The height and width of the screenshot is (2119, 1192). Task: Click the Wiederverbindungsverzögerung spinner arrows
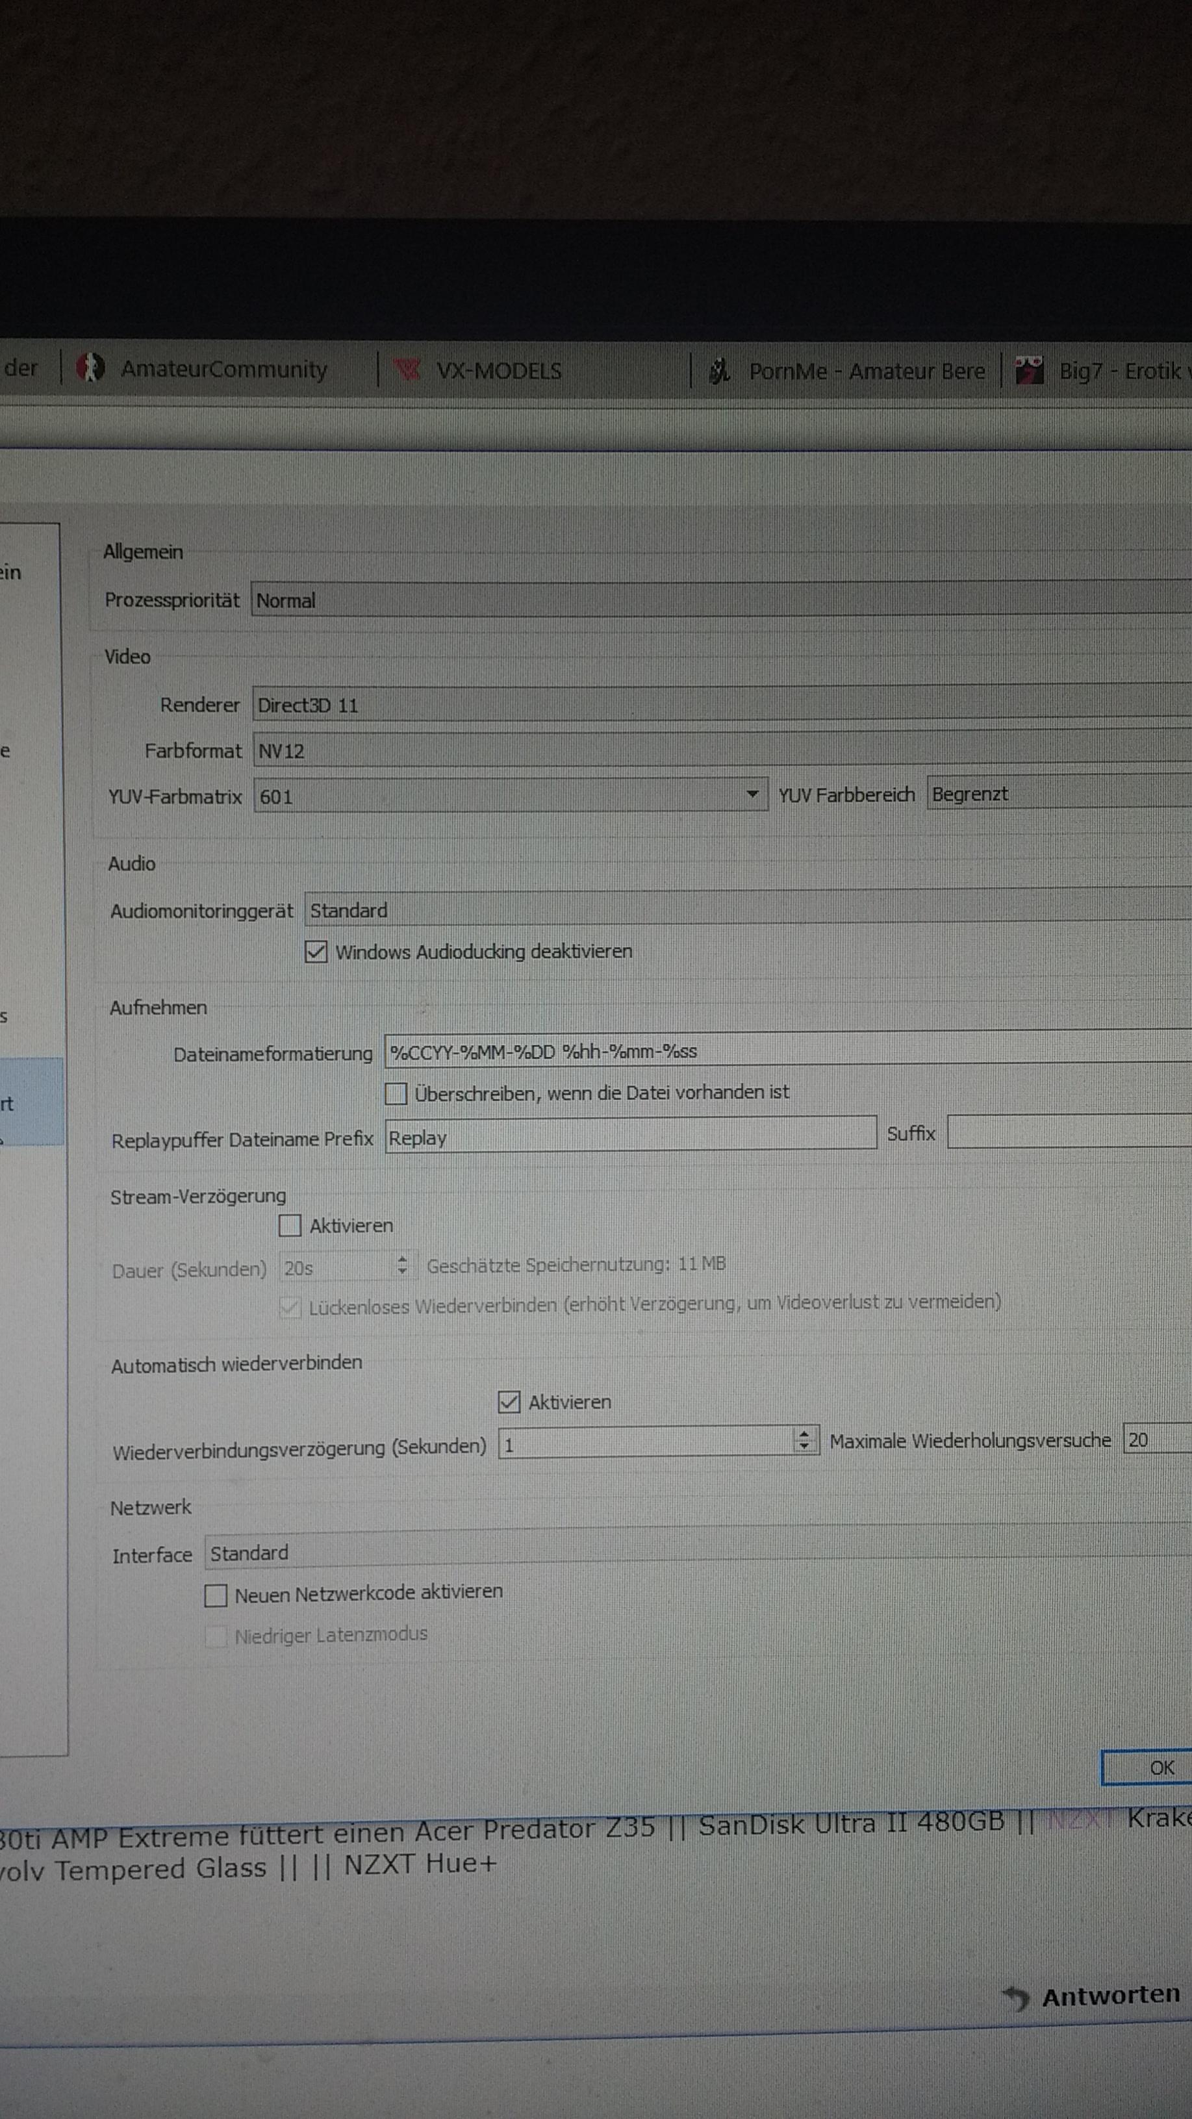point(805,1440)
